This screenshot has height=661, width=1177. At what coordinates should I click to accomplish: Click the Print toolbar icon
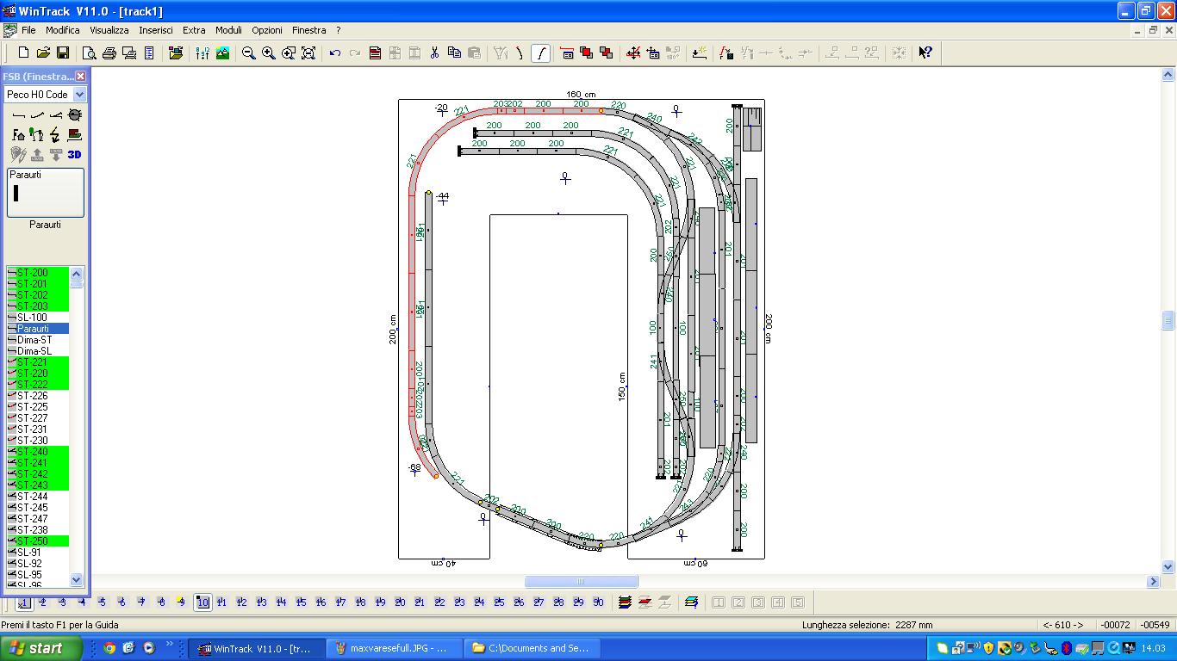[109, 53]
